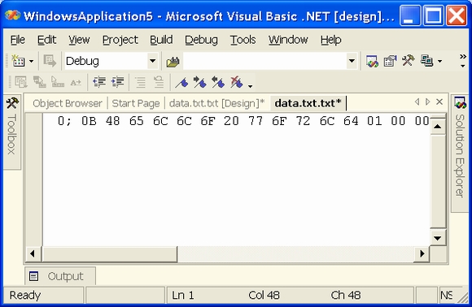Open Solution Explorer from the toolbar icon

372,61
